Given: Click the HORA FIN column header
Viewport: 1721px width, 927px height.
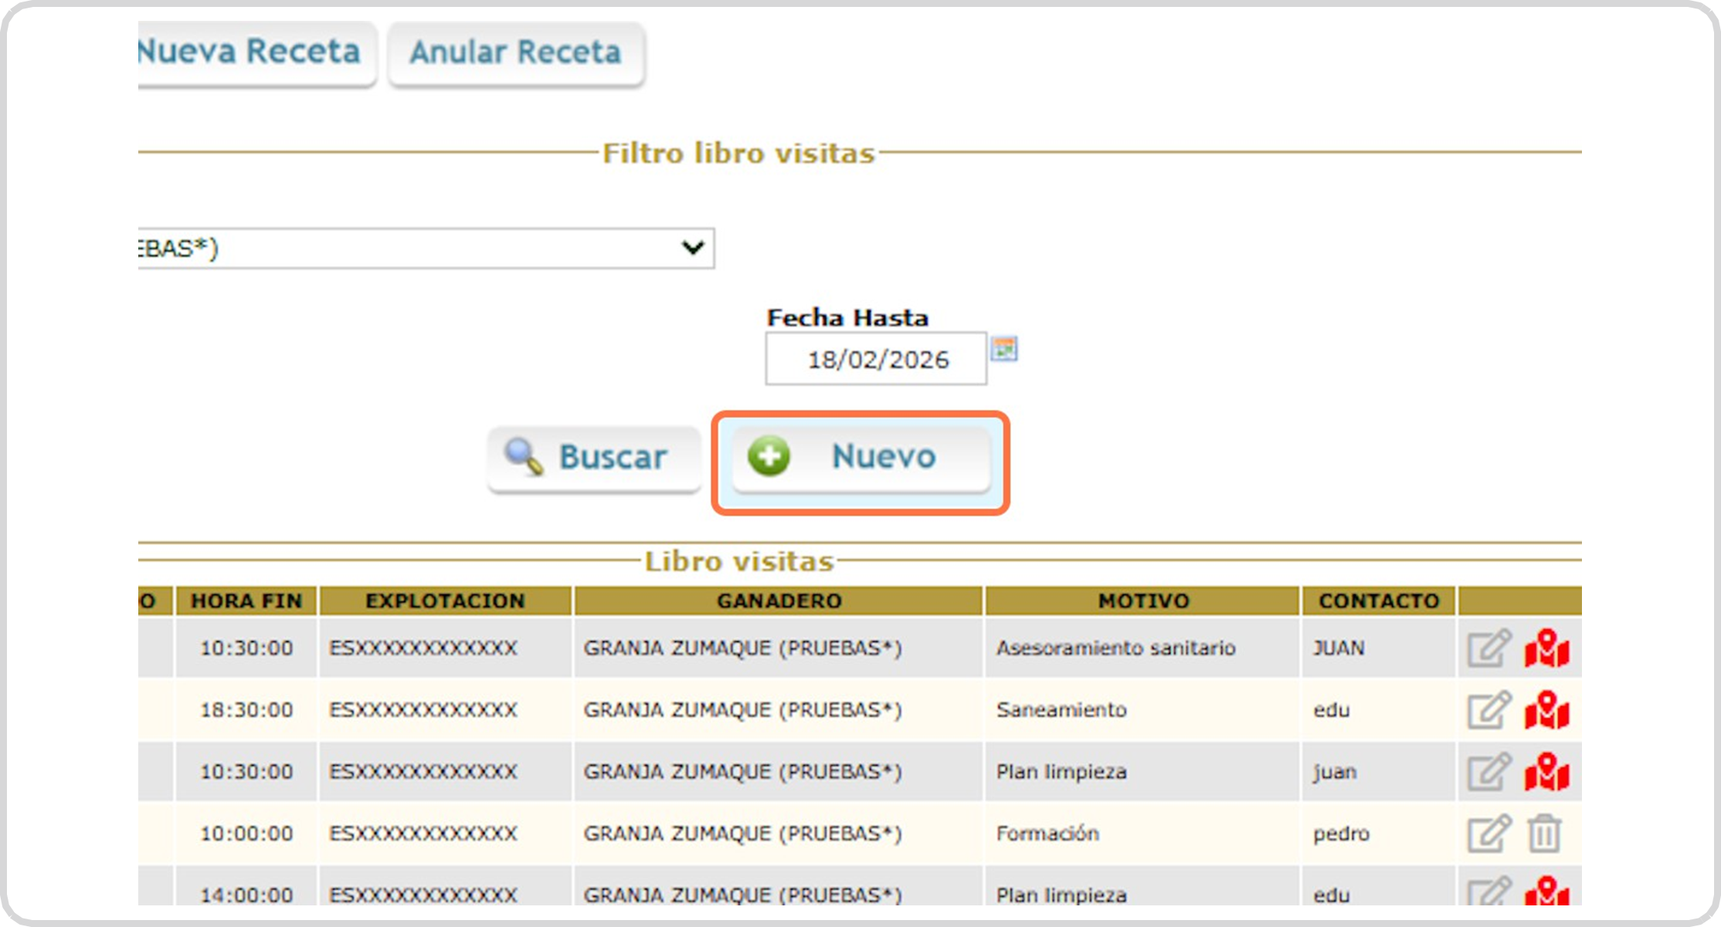Looking at the screenshot, I should 246,601.
